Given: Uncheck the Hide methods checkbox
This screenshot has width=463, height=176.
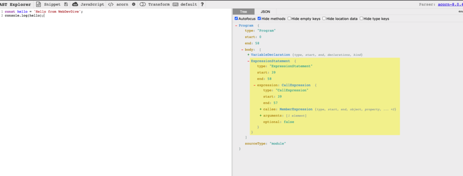Looking at the screenshot, I should click(259, 18).
